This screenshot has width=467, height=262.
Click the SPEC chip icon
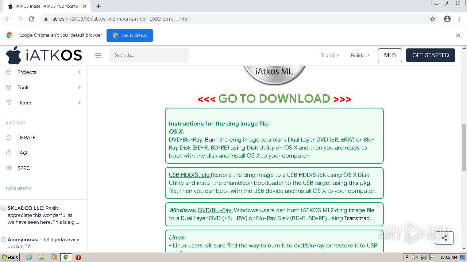click(9, 168)
